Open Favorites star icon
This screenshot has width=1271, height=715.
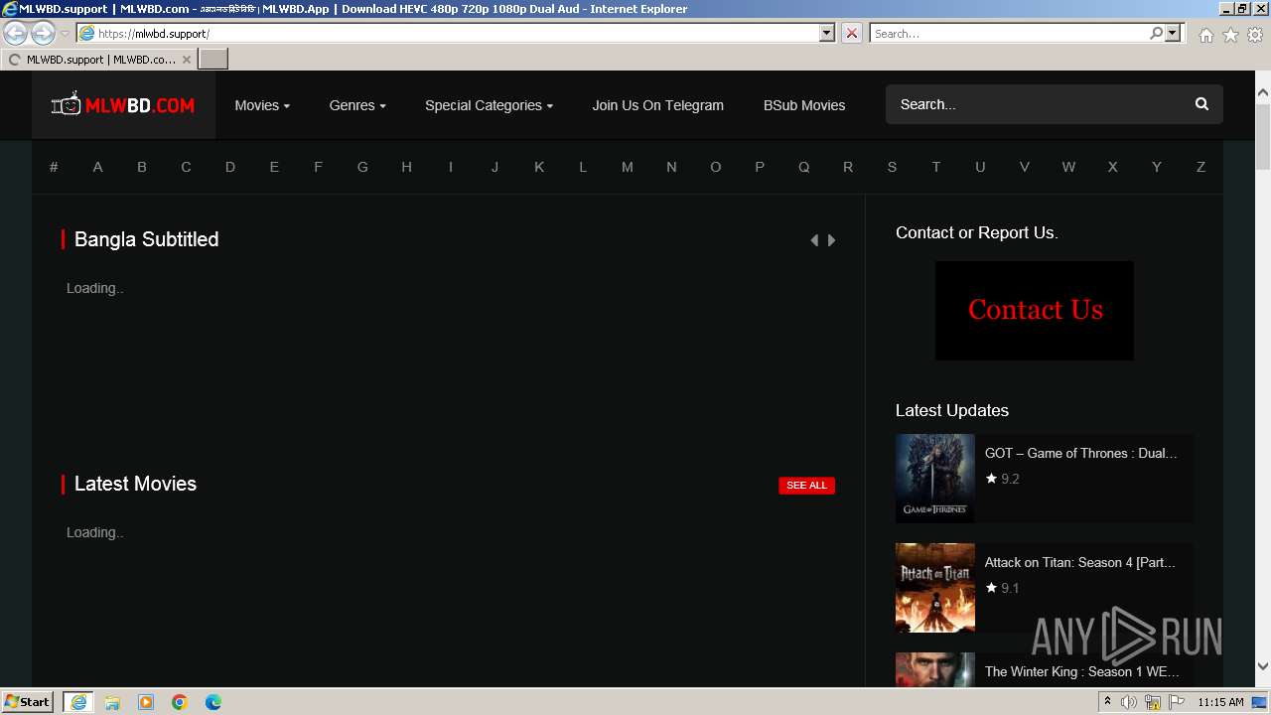tap(1230, 35)
